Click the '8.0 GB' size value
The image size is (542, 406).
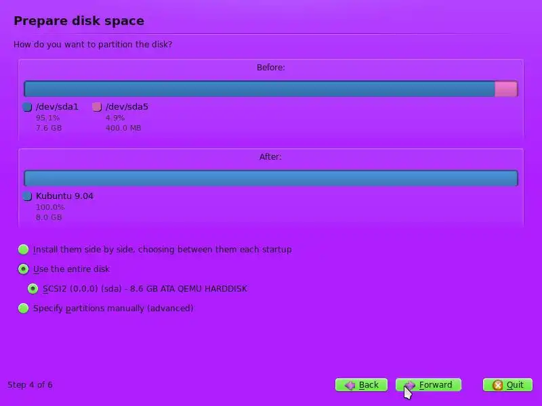(x=49, y=217)
